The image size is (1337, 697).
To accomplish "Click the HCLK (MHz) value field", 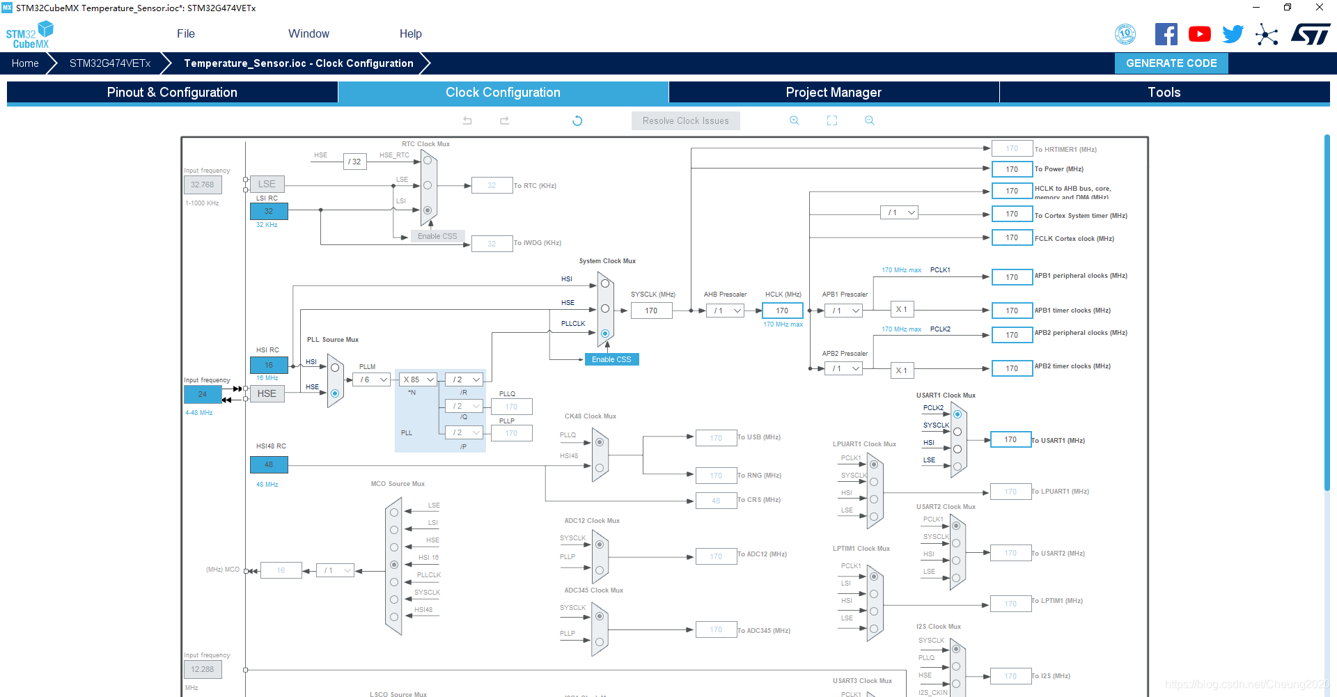I will 783,311.
